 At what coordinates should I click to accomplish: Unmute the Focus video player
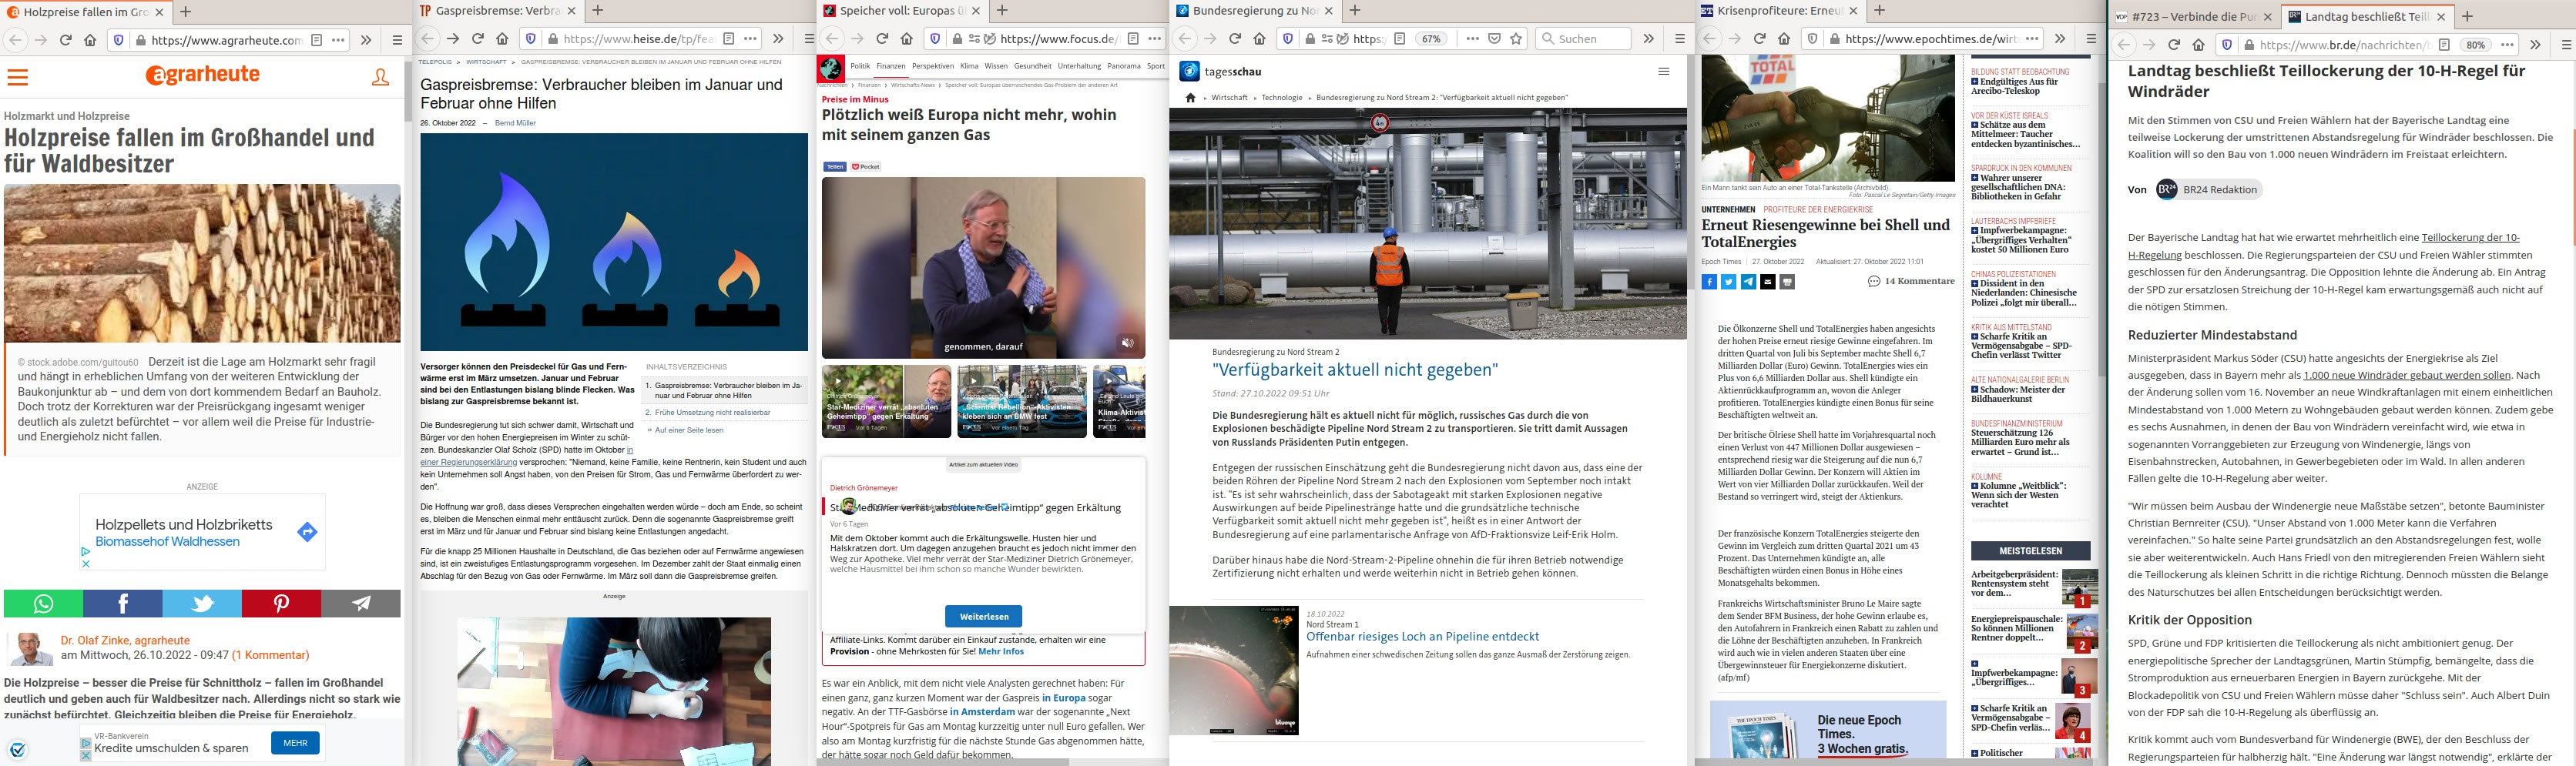coord(1127,343)
